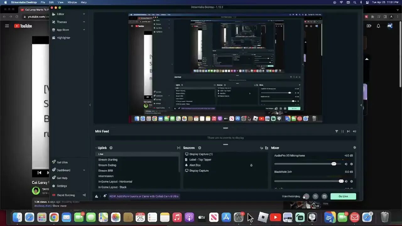Pause the Mini Feed alert queue
This screenshot has height=226, width=402.
pos(342,131)
